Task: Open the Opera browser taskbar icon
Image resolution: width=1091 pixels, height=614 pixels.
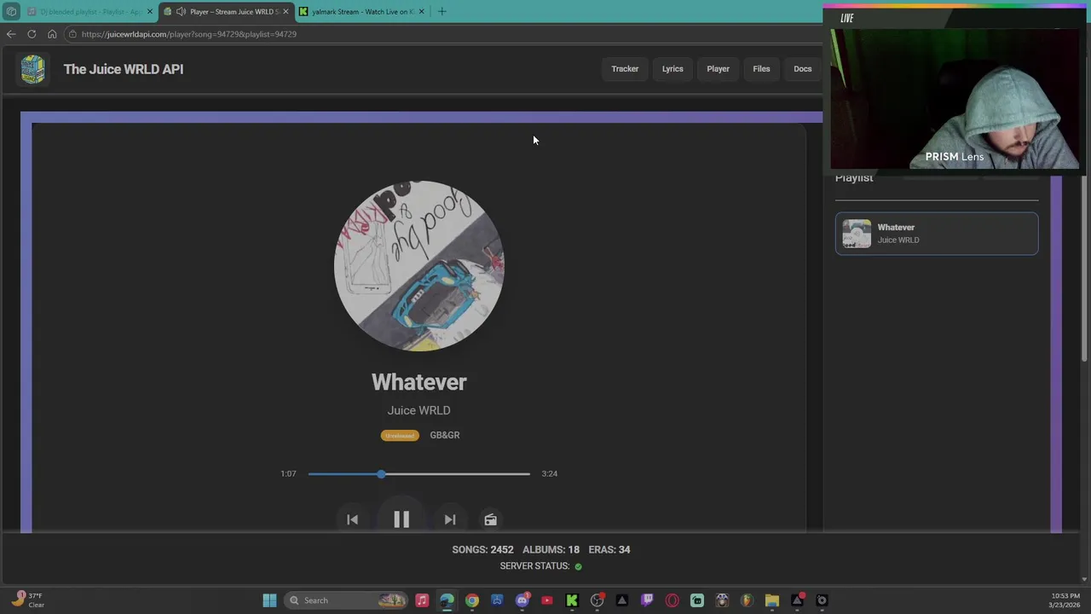Action: tap(672, 600)
